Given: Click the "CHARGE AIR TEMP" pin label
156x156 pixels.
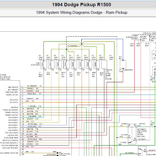Looking at the screenshot, I should 11,138.
